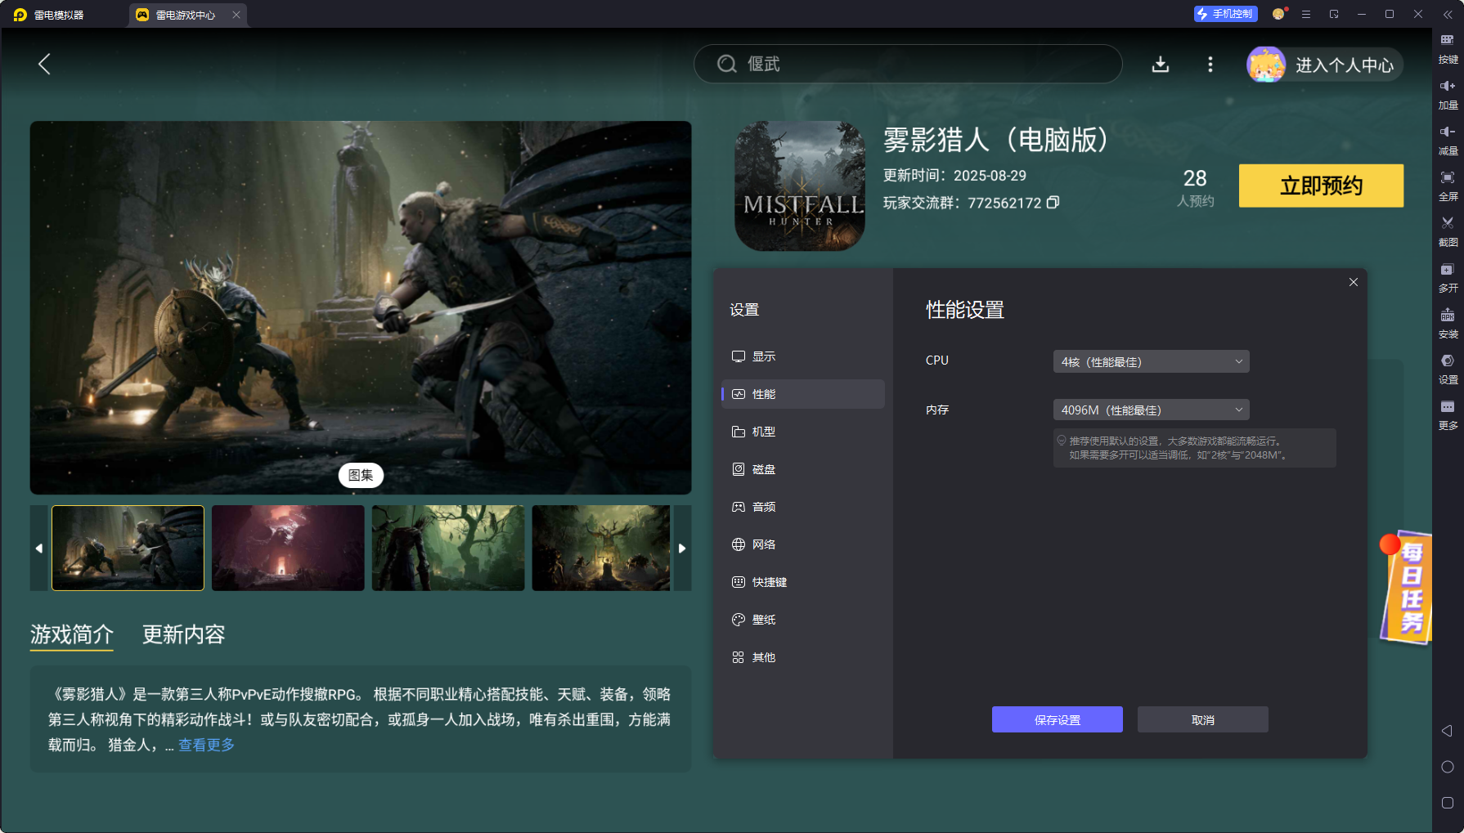Screen dimensions: 1464x833
Task: Switch to the 游戏简介 tab
Action: click(x=72, y=634)
